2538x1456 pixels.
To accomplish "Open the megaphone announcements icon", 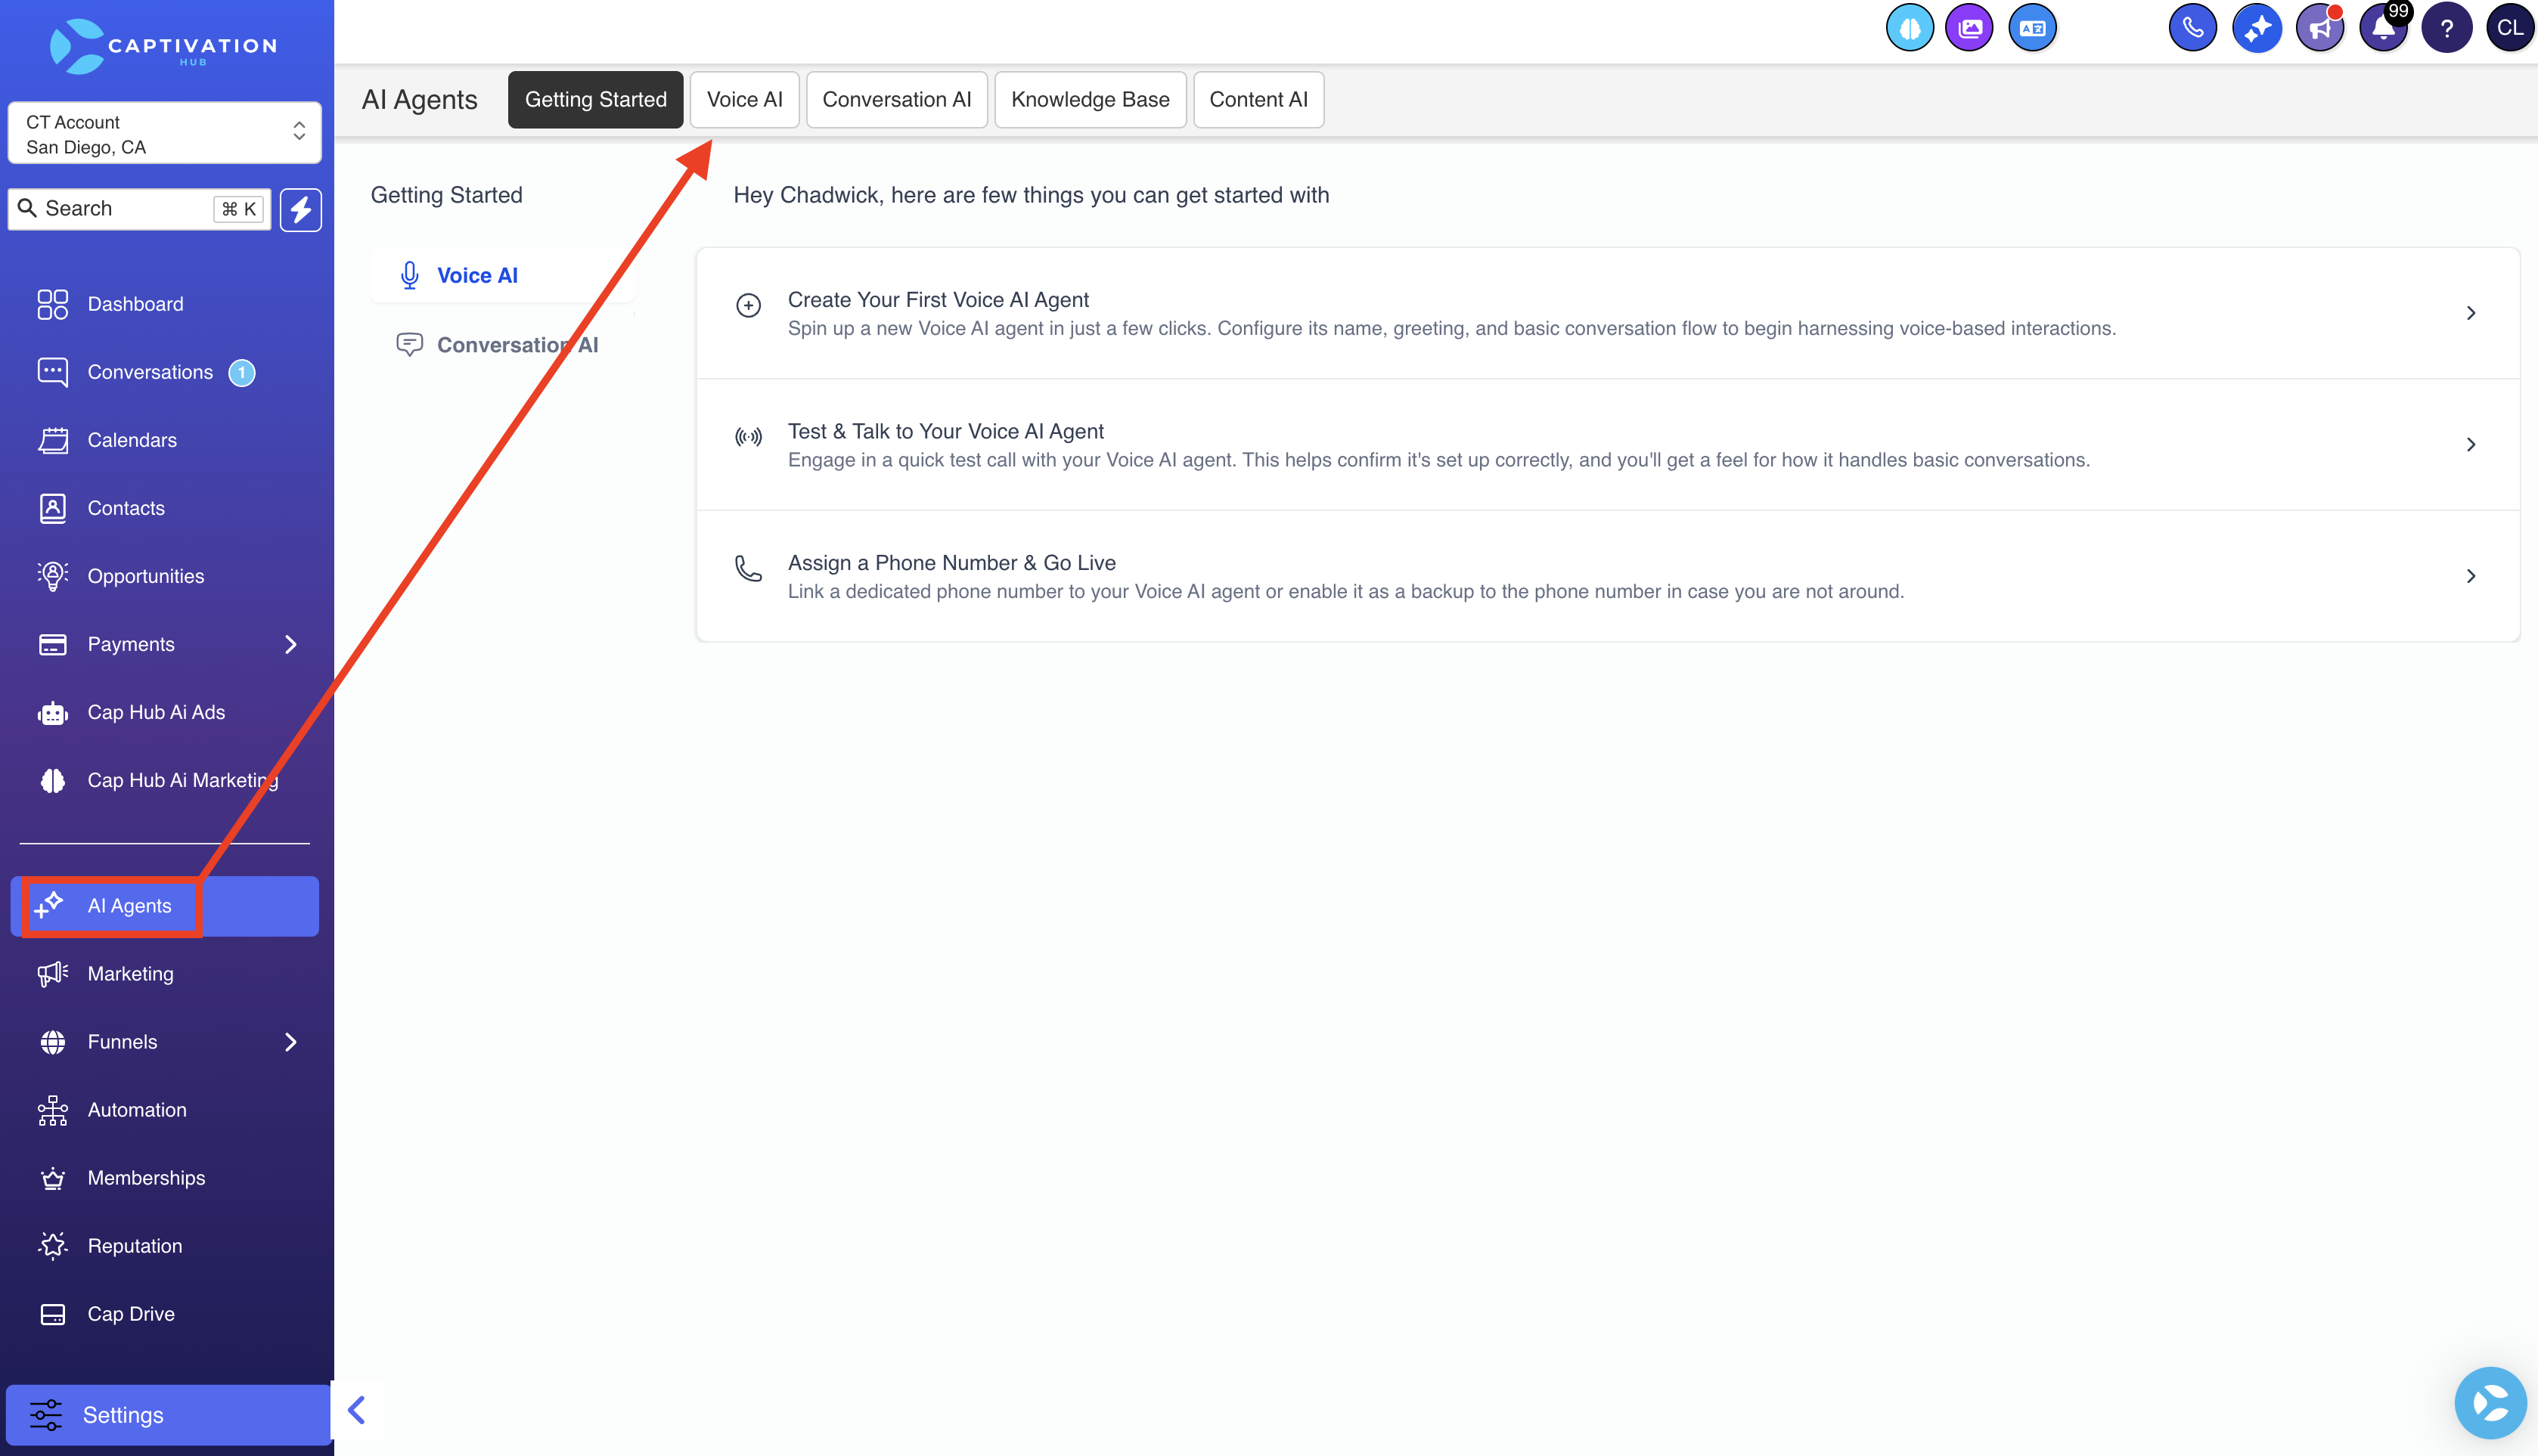I will [2320, 28].
